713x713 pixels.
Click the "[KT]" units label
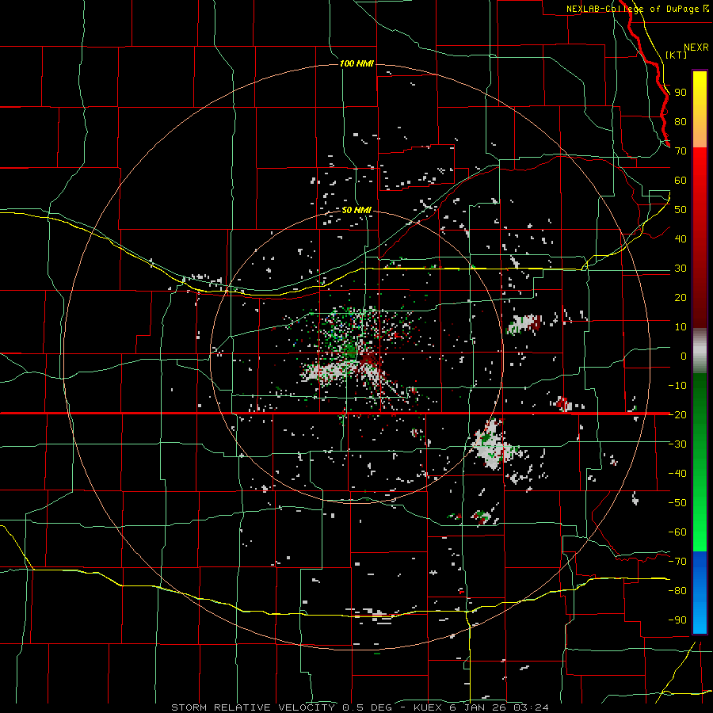(677, 55)
